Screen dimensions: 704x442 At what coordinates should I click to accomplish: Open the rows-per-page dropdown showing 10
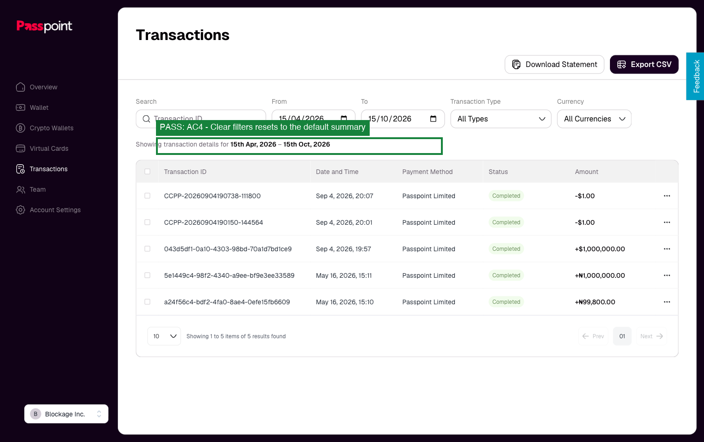[164, 336]
